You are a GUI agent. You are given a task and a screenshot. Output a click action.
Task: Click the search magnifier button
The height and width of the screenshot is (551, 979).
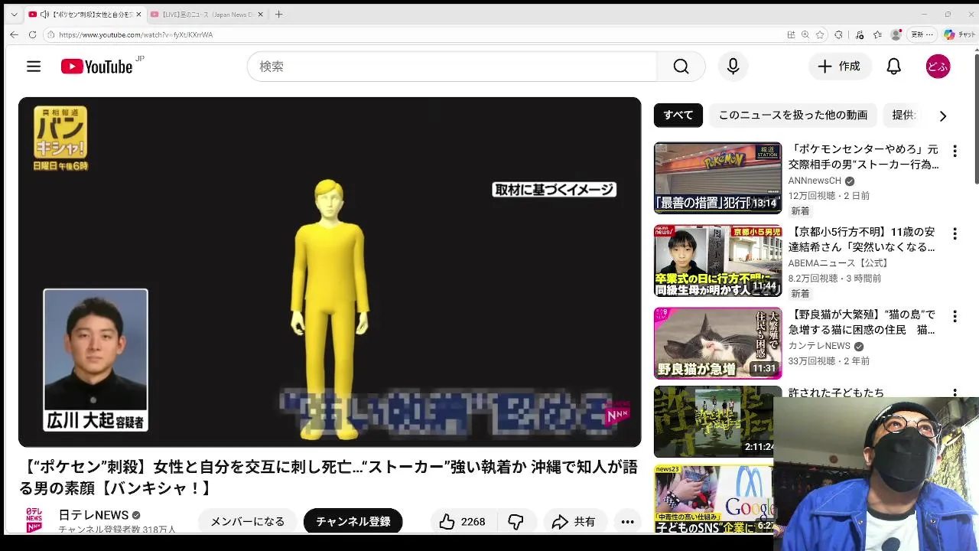point(681,67)
